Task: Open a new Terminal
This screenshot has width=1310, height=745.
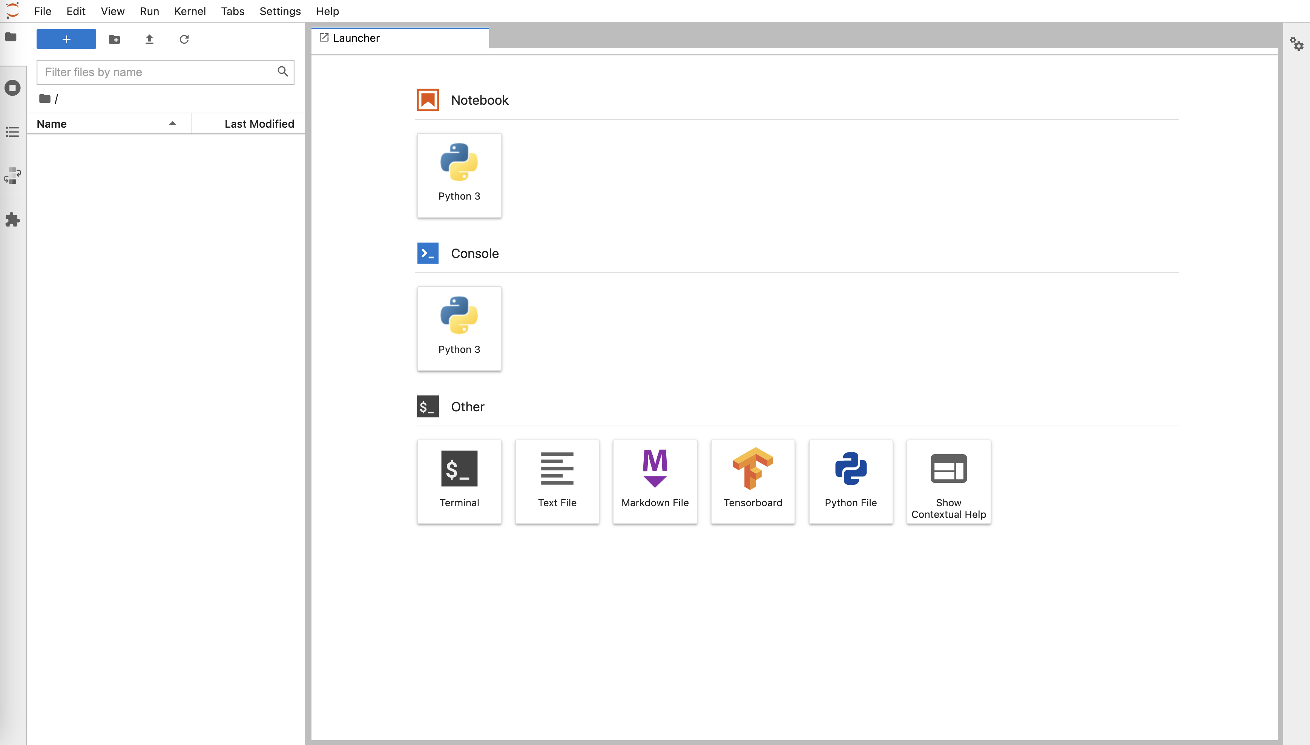Action: point(459,481)
